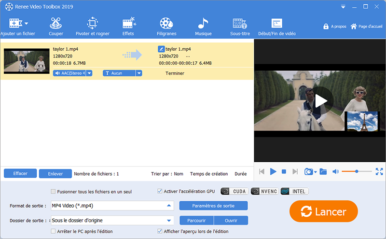Open Paramètres de sortie
This screenshot has width=386, height=239.
pyautogui.click(x=213, y=206)
